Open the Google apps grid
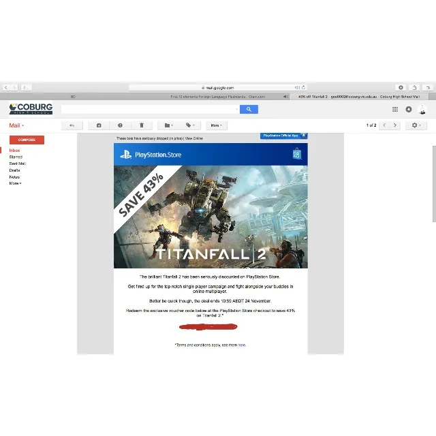Screen dimensions: 436x436 (x=395, y=109)
